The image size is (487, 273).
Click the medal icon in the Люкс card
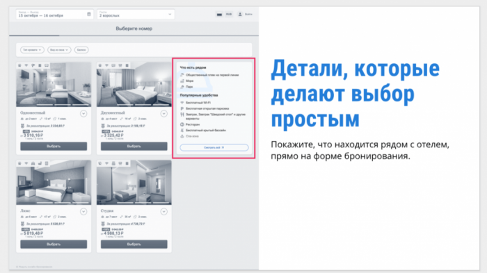point(22,224)
